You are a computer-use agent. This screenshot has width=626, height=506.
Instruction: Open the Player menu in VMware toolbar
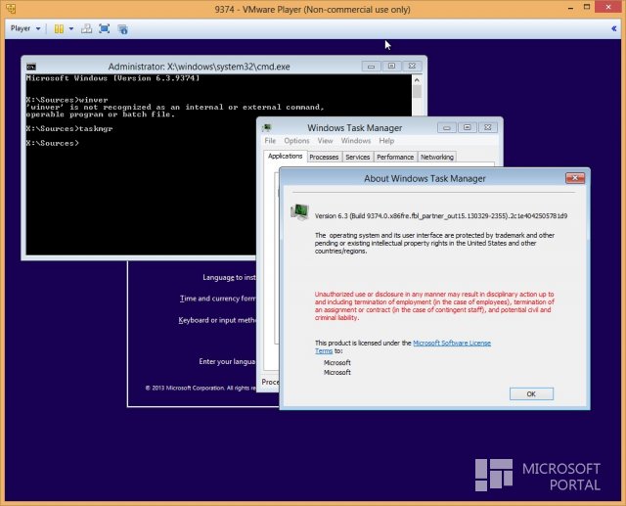coord(25,28)
